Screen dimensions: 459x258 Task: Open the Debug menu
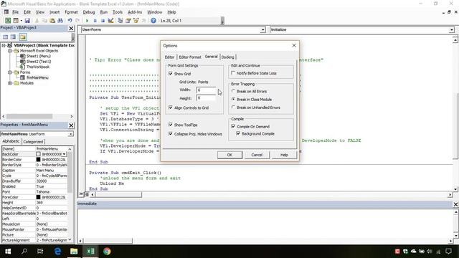pyautogui.click(x=89, y=12)
